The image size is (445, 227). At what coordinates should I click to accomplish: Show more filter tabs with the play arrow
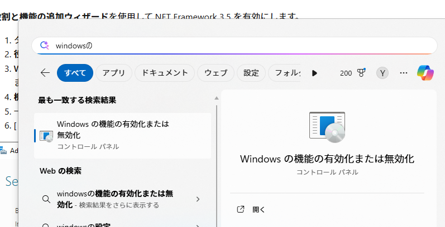pyautogui.click(x=314, y=73)
